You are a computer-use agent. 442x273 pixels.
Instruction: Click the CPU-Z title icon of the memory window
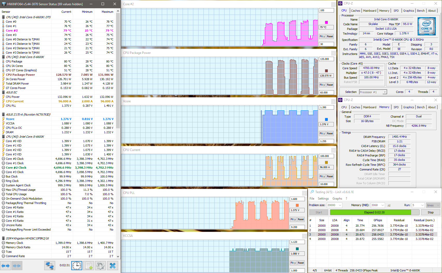[x=340, y=100]
